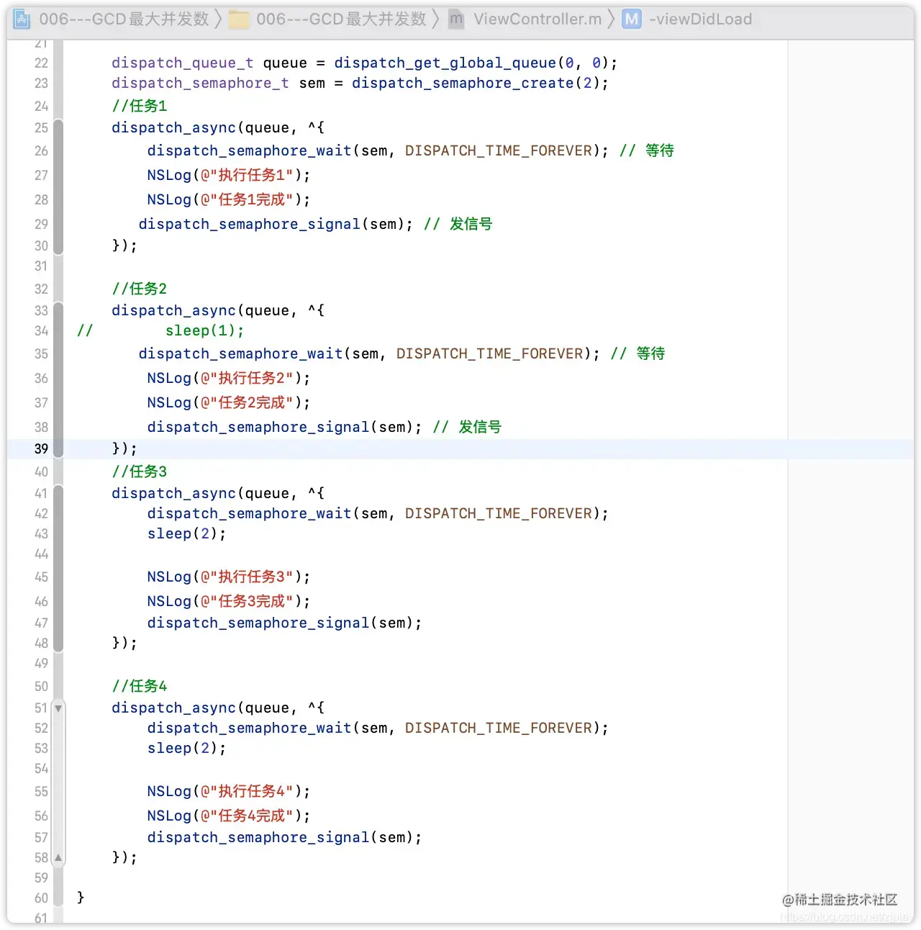Click line number 35 in the gutter
Screen dimensions: 921x930
pos(41,354)
